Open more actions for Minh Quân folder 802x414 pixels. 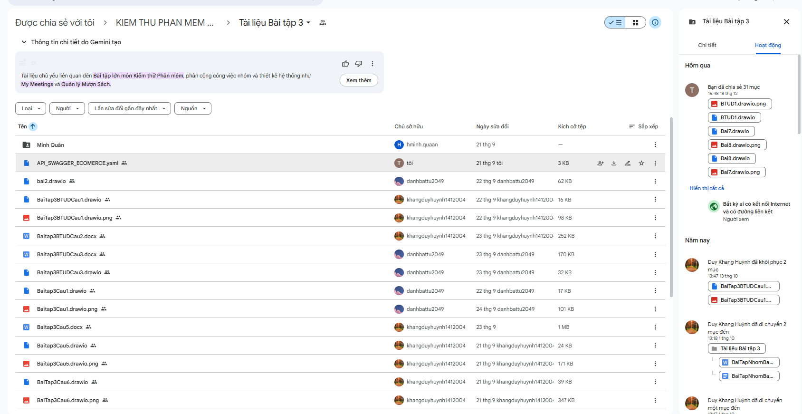(655, 144)
